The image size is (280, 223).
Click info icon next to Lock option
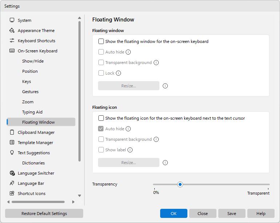[118, 73]
